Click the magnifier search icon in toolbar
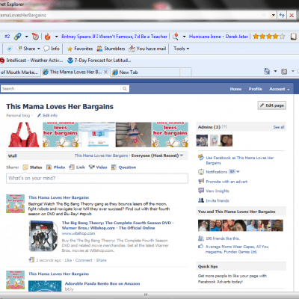This screenshot has width=299, height=299. pos(176,37)
